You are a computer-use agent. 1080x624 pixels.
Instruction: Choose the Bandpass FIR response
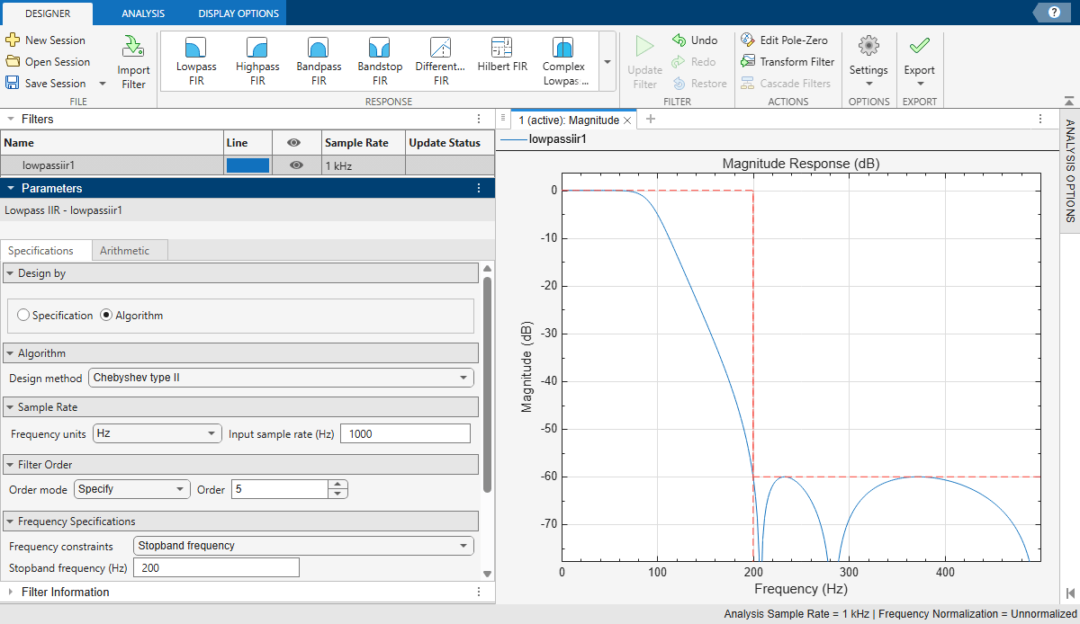(x=319, y=62)
